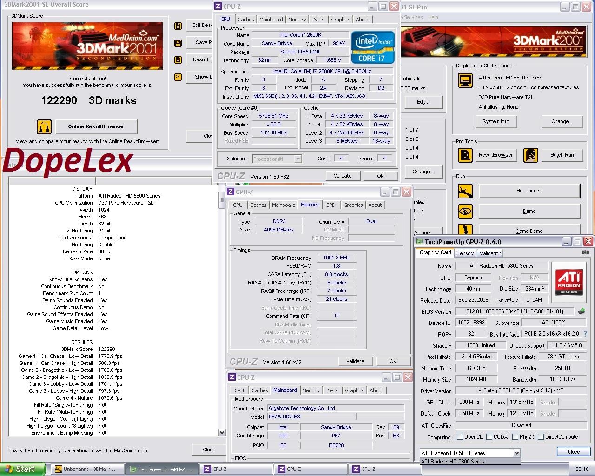Open TechPowerUp GPU-Z taskbar item
Screen dimensions: 595x476
[162, 469]
